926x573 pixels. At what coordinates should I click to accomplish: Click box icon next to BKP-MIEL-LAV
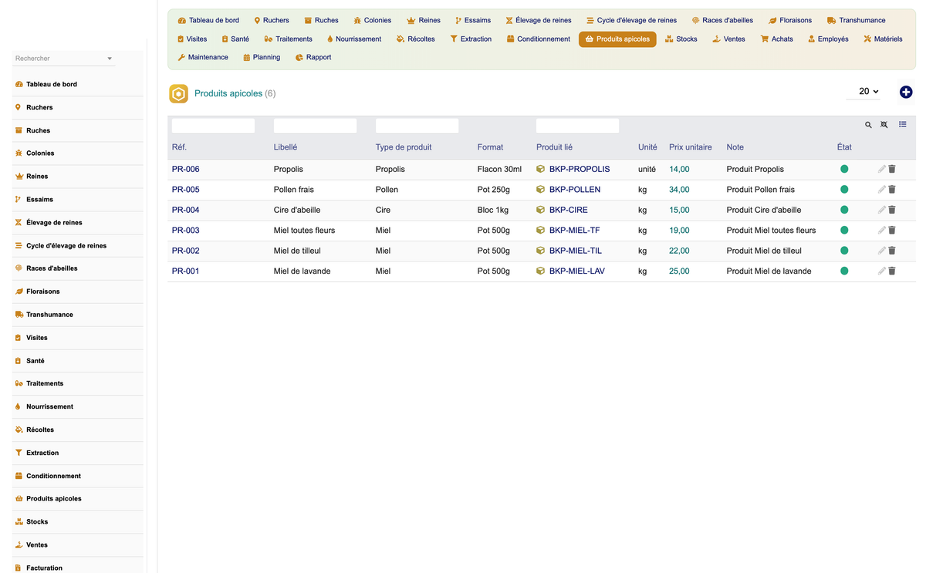click(x=541, y=271)
